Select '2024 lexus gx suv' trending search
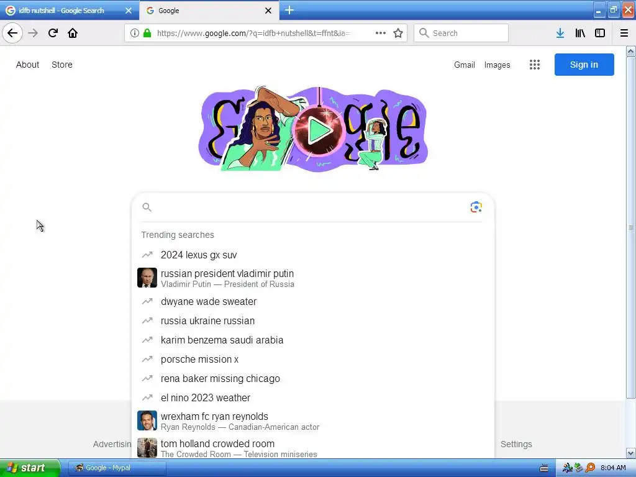This screenshot has height=477, width=636. tap(313, 255)
